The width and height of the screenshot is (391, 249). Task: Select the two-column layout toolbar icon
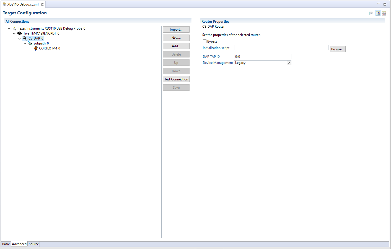tap(378, 14)
